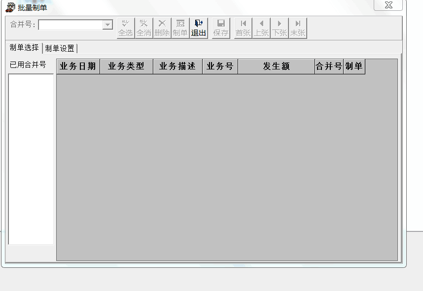423x291 pixels.
Task: Click the 制单 column header in grid
Action: point(354,66)
